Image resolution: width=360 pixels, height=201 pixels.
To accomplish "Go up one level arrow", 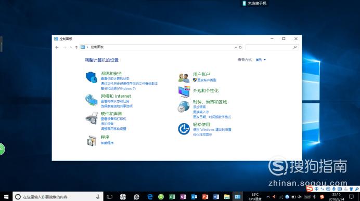I will tap(76, 47).
